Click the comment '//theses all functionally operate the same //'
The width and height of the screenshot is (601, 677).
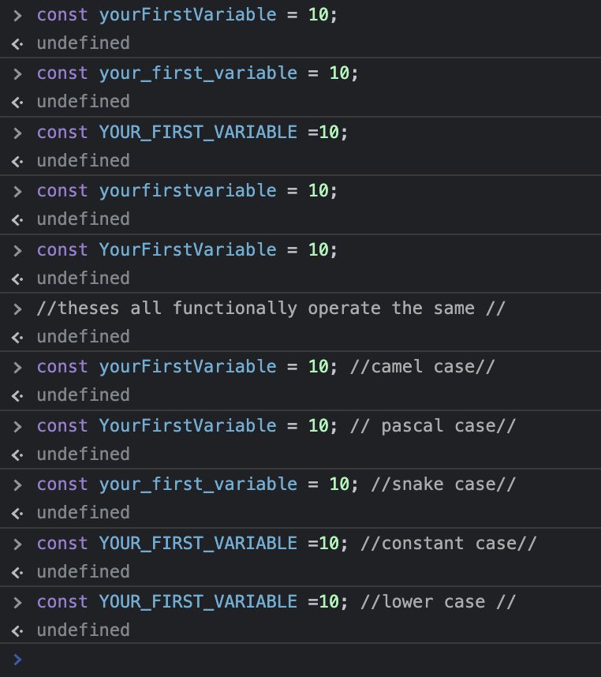pos(271,309)
